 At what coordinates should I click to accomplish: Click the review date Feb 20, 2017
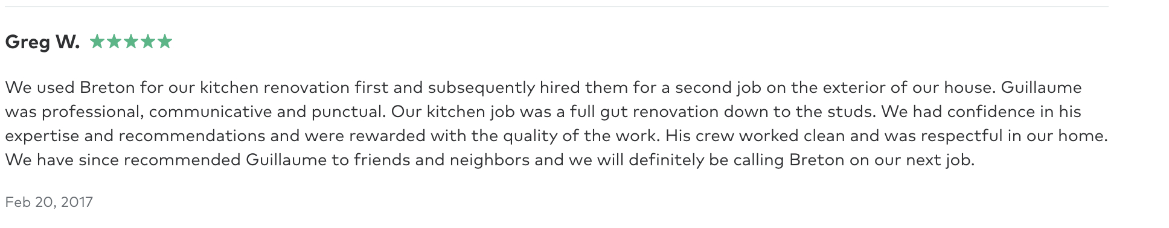[49, 202]
